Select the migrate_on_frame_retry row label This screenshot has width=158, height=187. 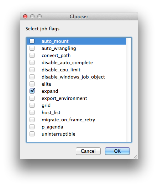click(68, 120)
